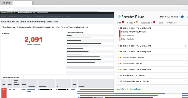Select the Domain 7 tab

(131, 23)
